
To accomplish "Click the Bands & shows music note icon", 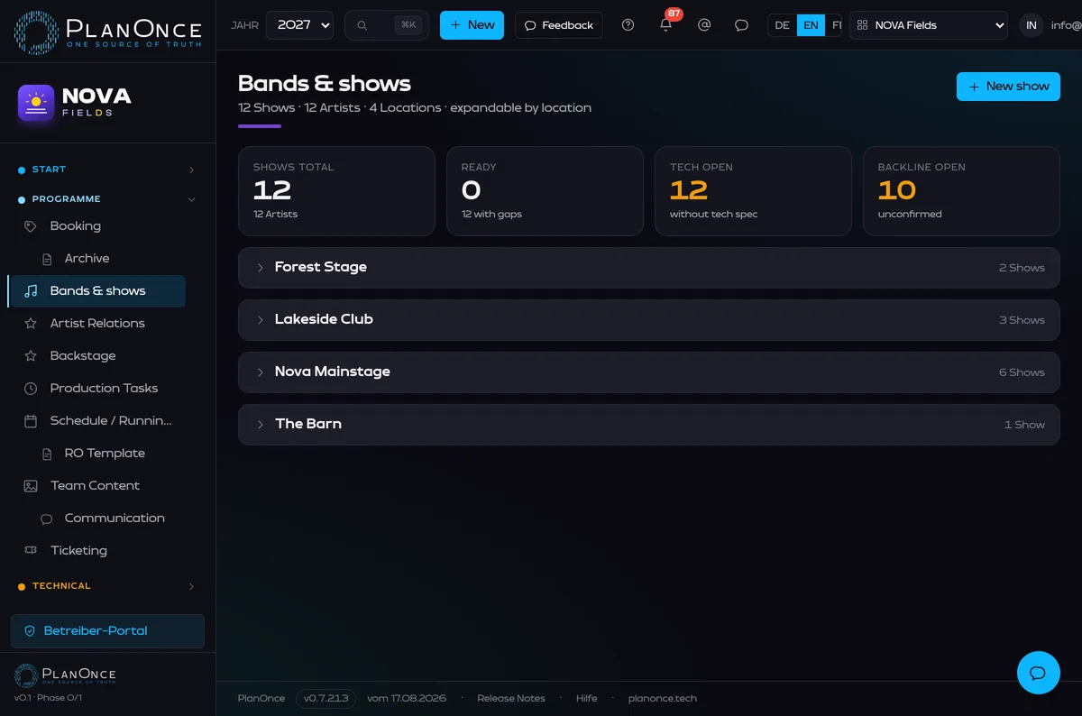I will tap(31, 291).
